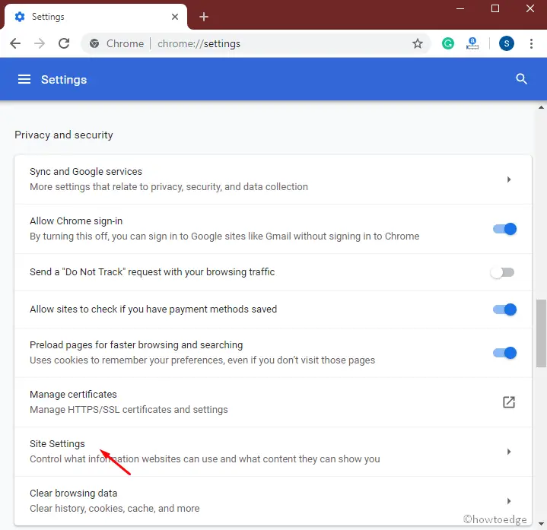547x530 pixels.
Task: Click the scrollbar up arrow
Action: point(541,107)
